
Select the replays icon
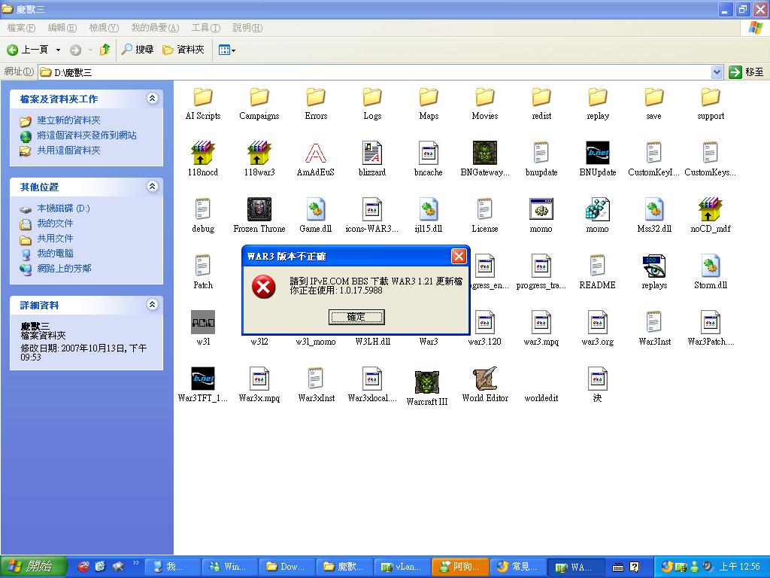(x=654, y=266)
